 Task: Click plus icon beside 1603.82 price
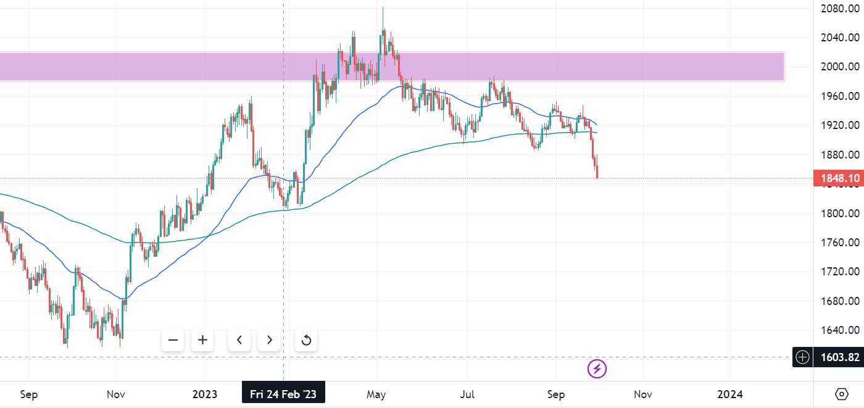(802, 357)
